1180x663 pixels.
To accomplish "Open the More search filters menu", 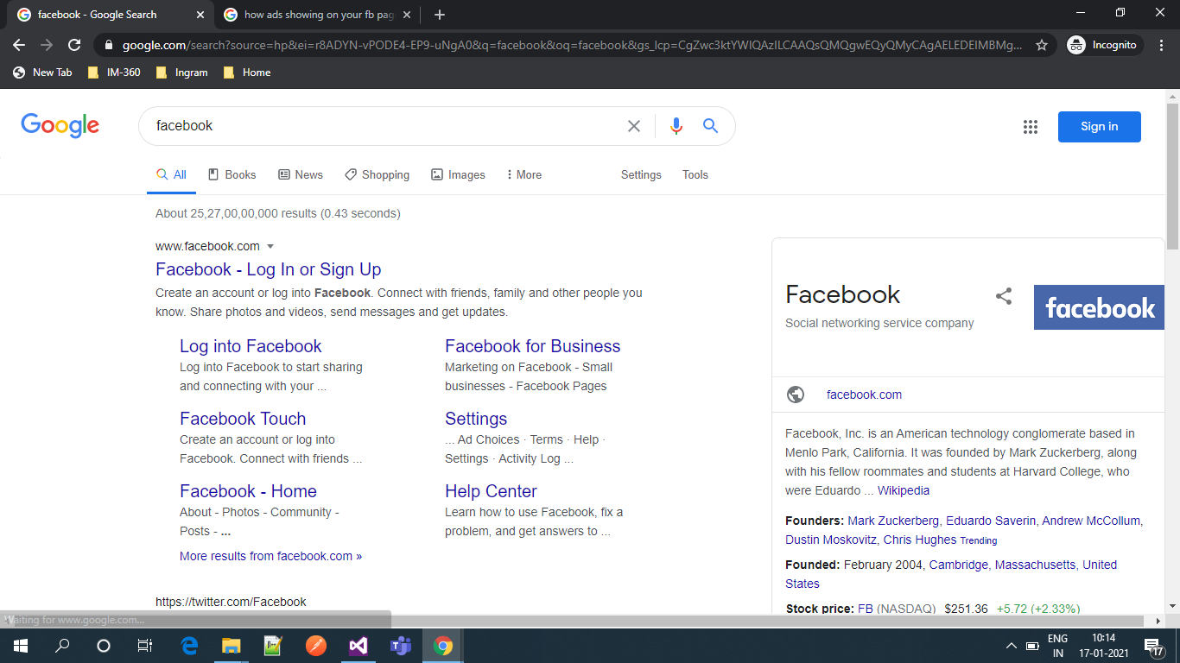I will (x=524, y=174).
